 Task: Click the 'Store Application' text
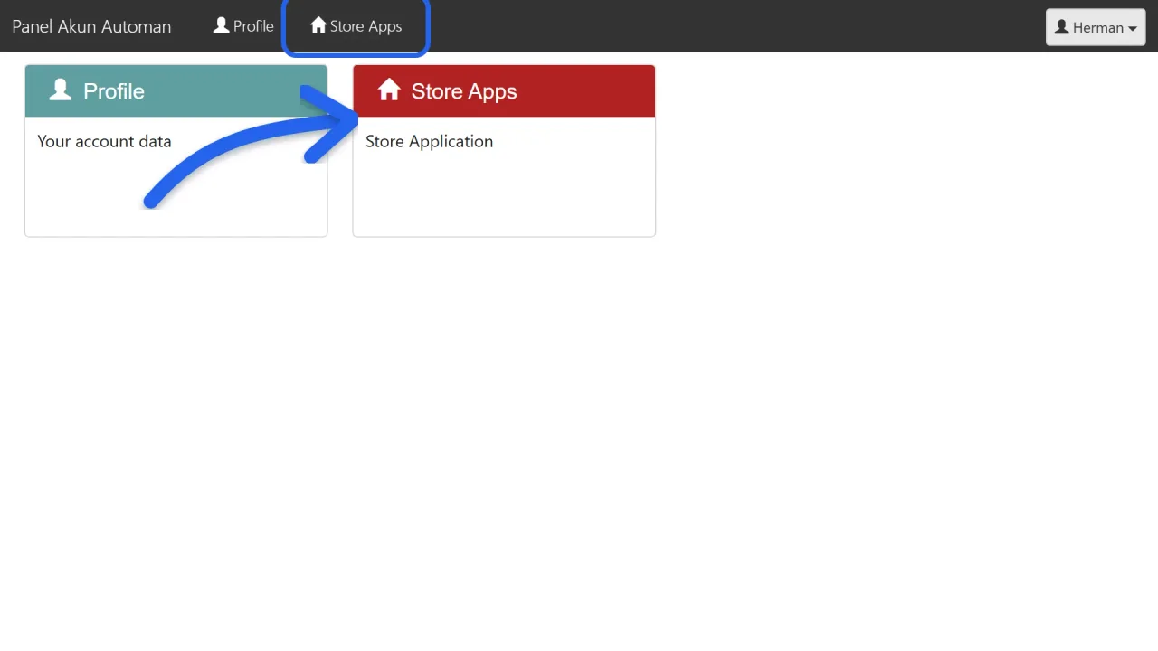pos(429,141)
